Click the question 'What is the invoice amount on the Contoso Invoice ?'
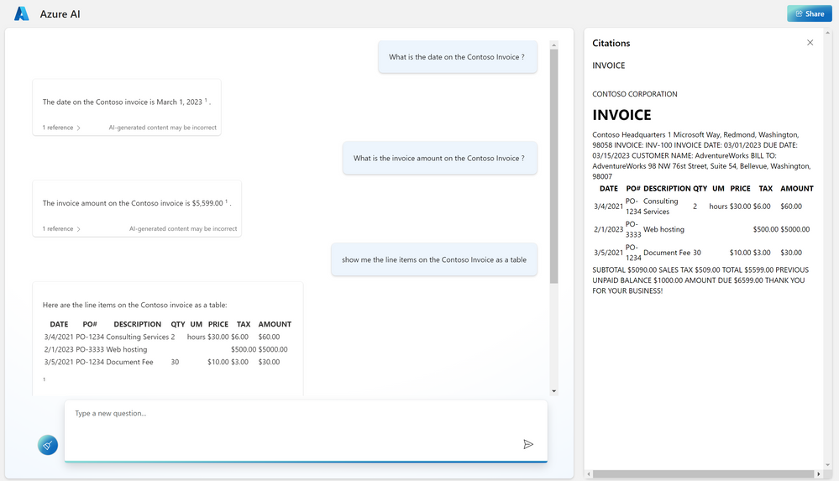Viewport: 839px width, 481px height. coord(438,158)
